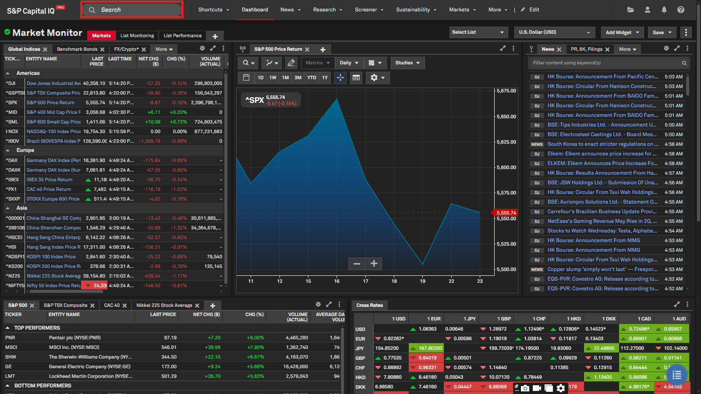
Task: Switch to the List Performance tab
Action: 183,36
